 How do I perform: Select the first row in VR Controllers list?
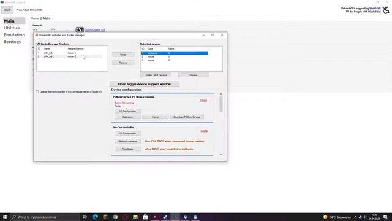[69, 53]
